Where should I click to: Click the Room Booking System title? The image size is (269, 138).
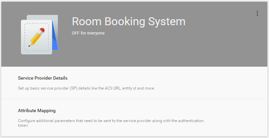coord(128,22)
